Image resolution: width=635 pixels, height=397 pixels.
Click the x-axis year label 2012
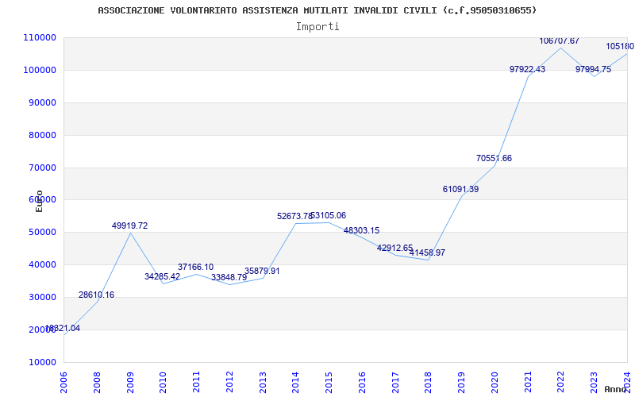pos(229,383)
